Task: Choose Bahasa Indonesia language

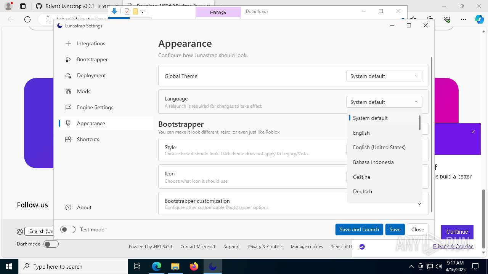Action: [383, 162]
